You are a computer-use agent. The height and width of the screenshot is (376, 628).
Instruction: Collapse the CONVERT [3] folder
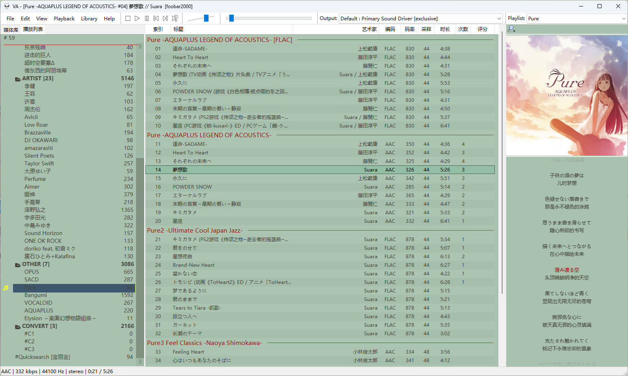(18, 326)
